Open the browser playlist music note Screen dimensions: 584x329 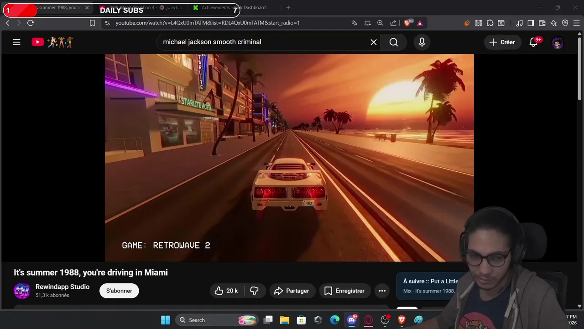tap(519, 23)
